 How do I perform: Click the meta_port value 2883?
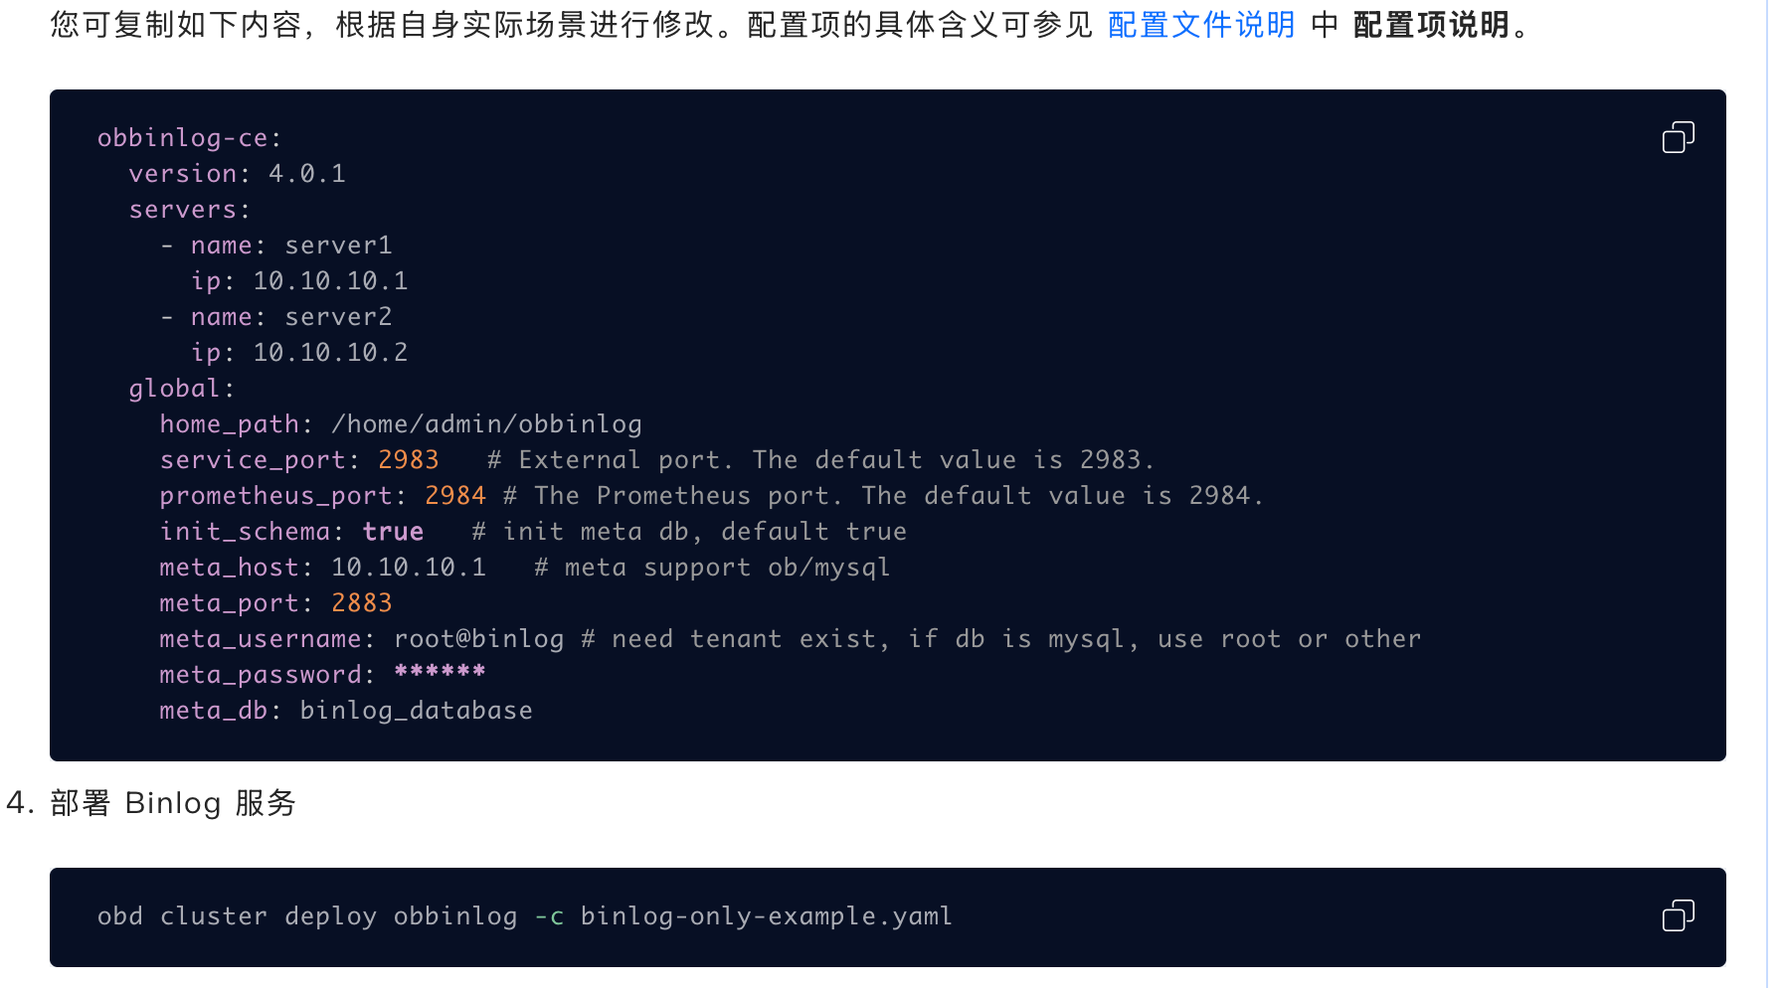tap(361, 603)
